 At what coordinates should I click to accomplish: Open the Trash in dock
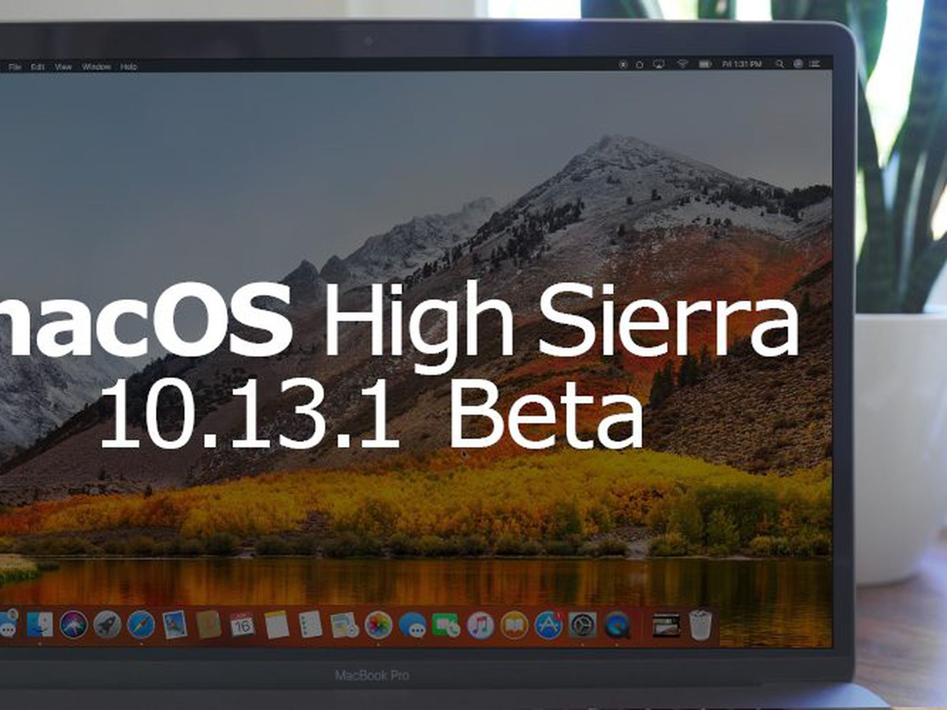(x=701, y=625)
